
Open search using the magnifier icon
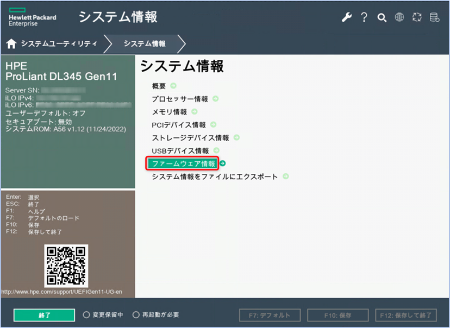click(x=382, y=17)
